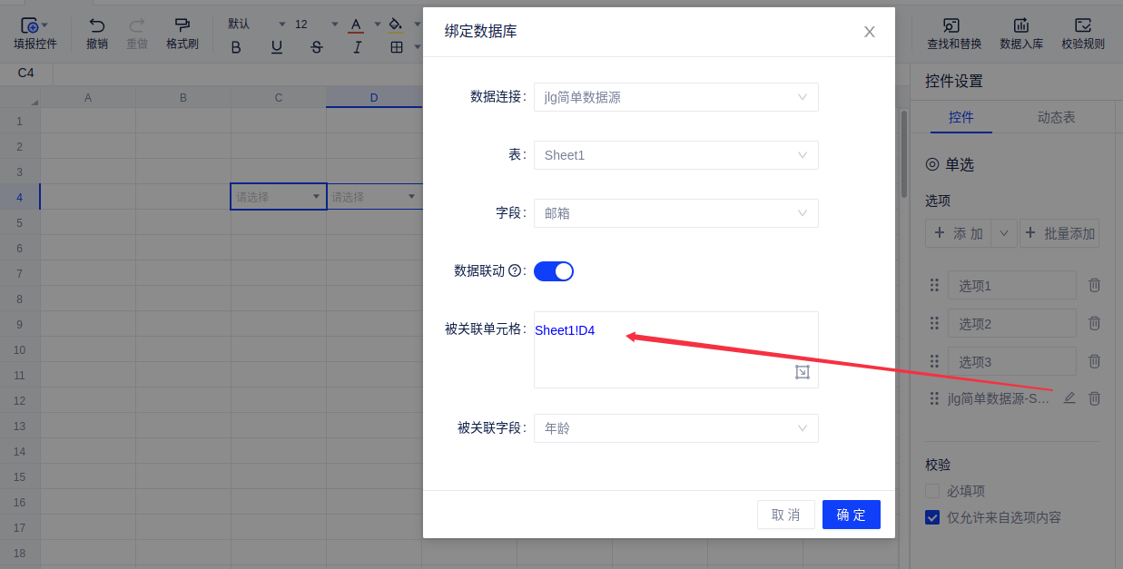Switch to the 动态表 tab
1123x569 pixels.
(x=1056, y=117)
